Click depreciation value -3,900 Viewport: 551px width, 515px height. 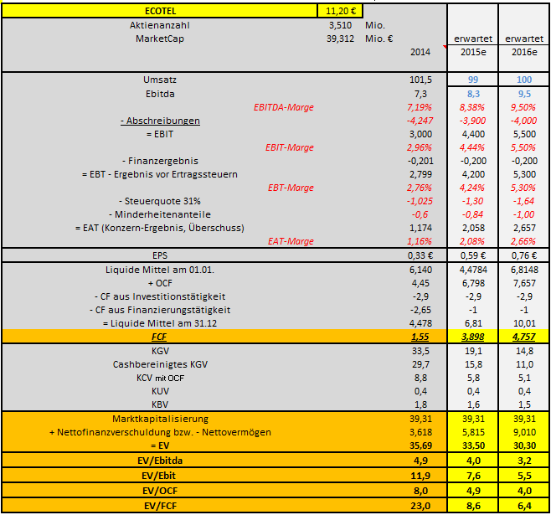tap(472, 121)
